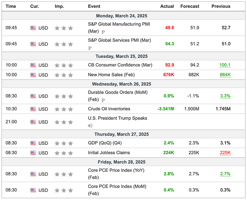Open S&P Global Services PMI (Mar) event
This screenshot has height=200, width=247.
(x=119, y=40)
